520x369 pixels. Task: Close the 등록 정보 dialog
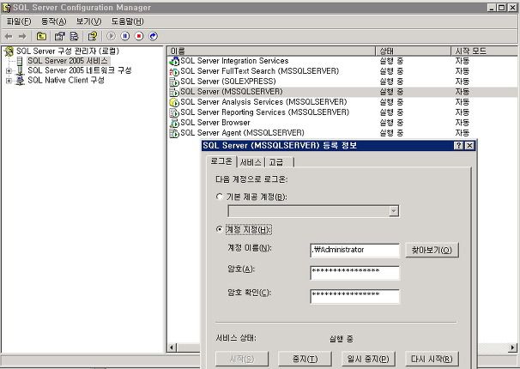[x=469, y=146]
